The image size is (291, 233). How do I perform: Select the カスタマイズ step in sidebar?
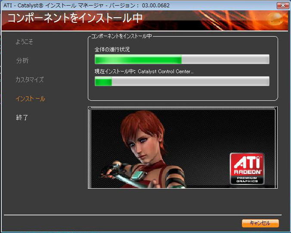pos(30,80)
